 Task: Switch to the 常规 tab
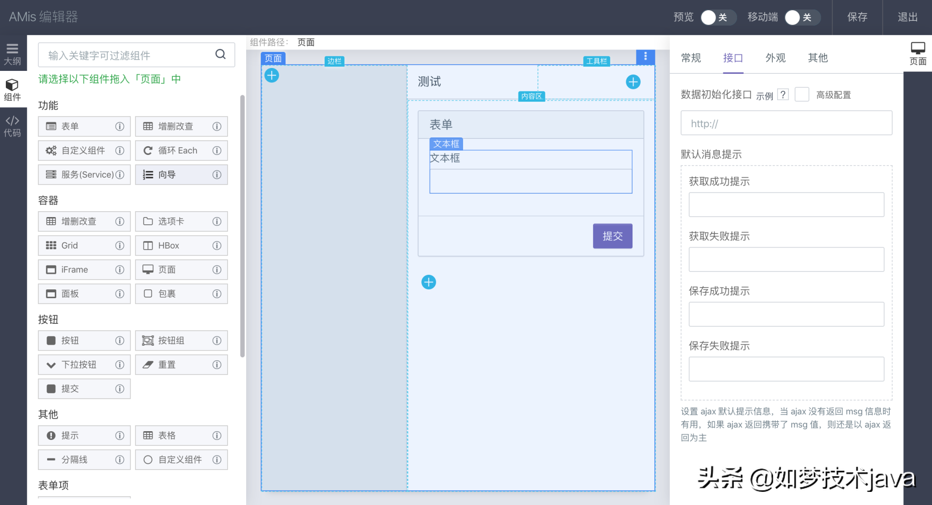pyautogui.click(x=690, y=58)
